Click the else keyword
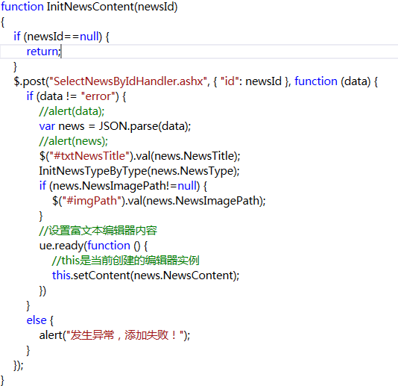Image resolution: width=398 pixels, height=386 pixels. pyautogui.click(x=37, y=320)
